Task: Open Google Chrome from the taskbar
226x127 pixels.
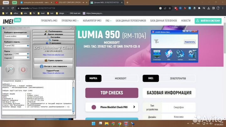Action: click(x=120, y=124)
